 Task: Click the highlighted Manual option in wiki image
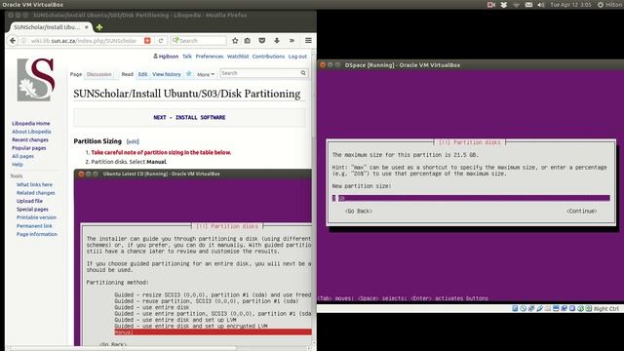click(213, 331)
